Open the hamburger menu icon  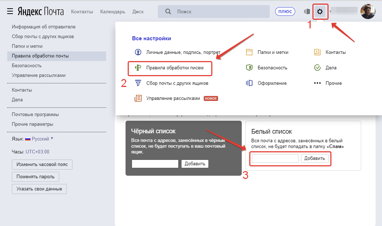pos(10,10)
